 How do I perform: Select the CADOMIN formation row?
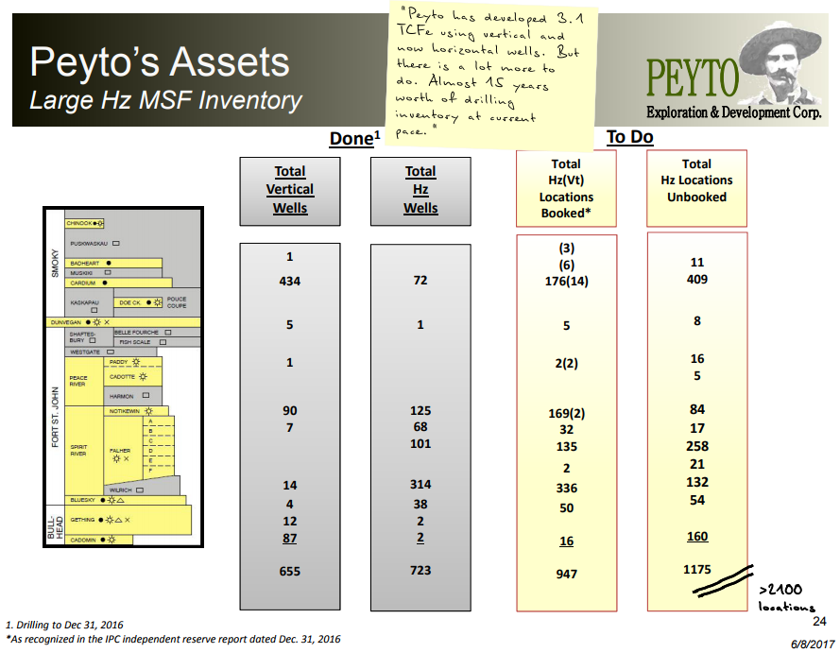point(98,540)
